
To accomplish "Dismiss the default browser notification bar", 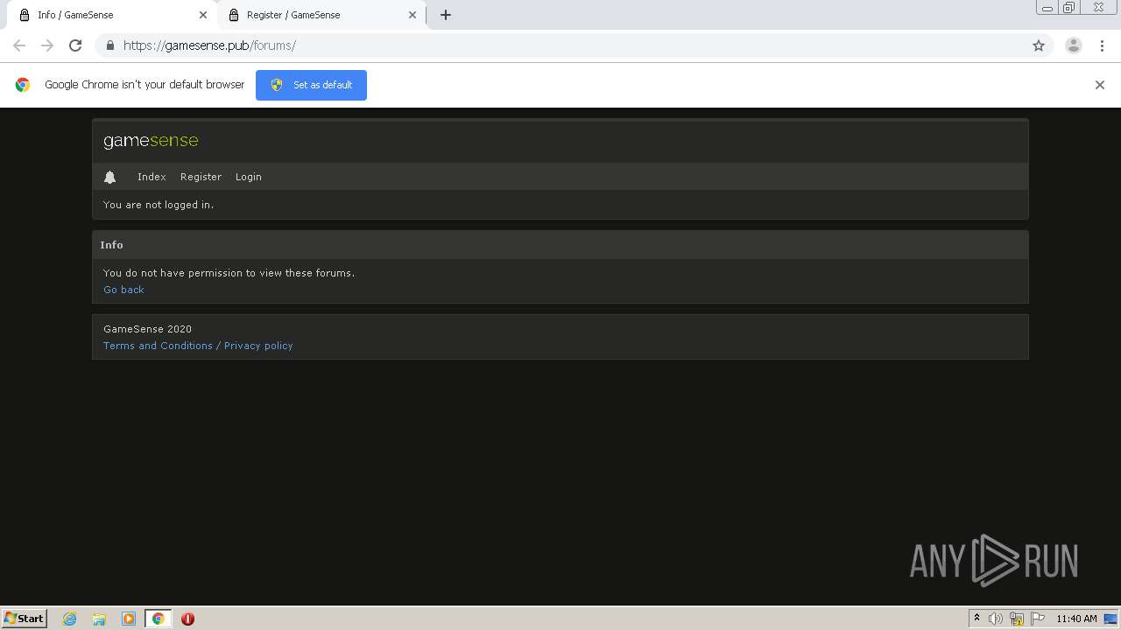I will [x=1100, y=85].
